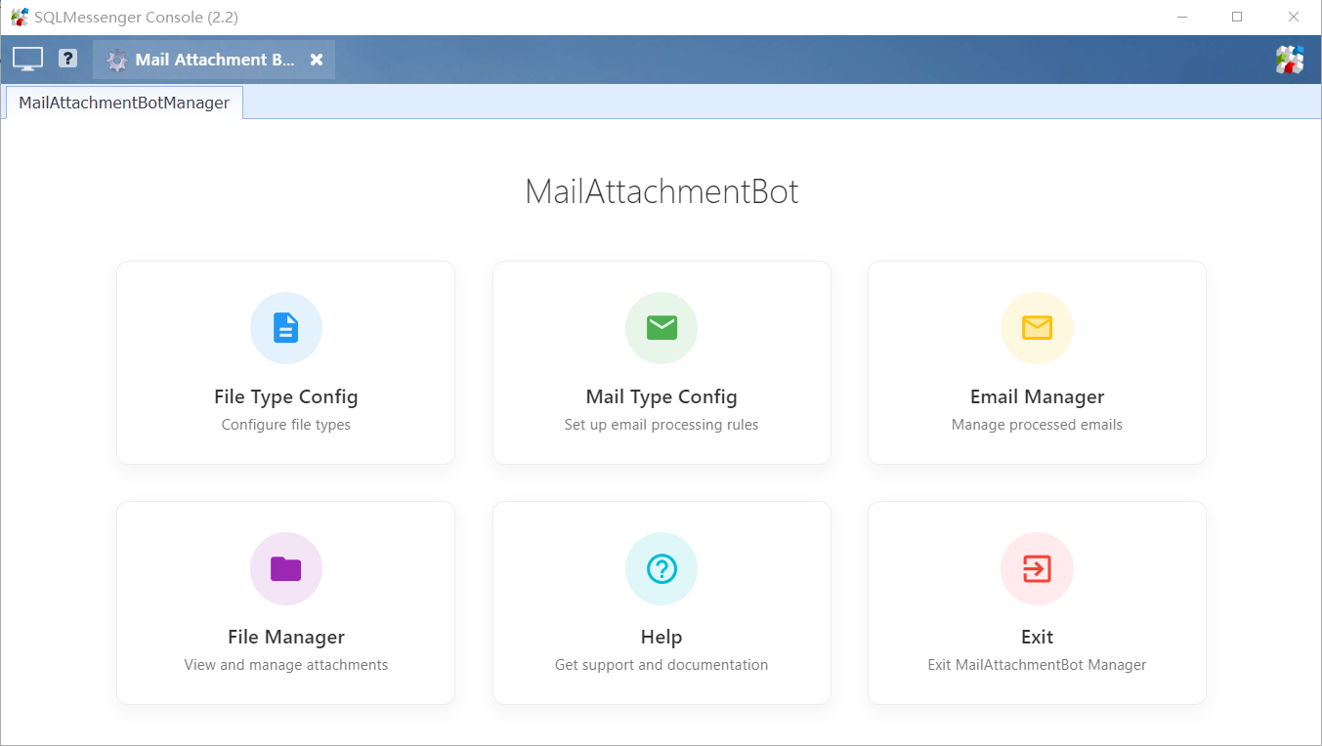Open File Manager title
This screenshot has height=746, width=1322.
pos(286,638)
